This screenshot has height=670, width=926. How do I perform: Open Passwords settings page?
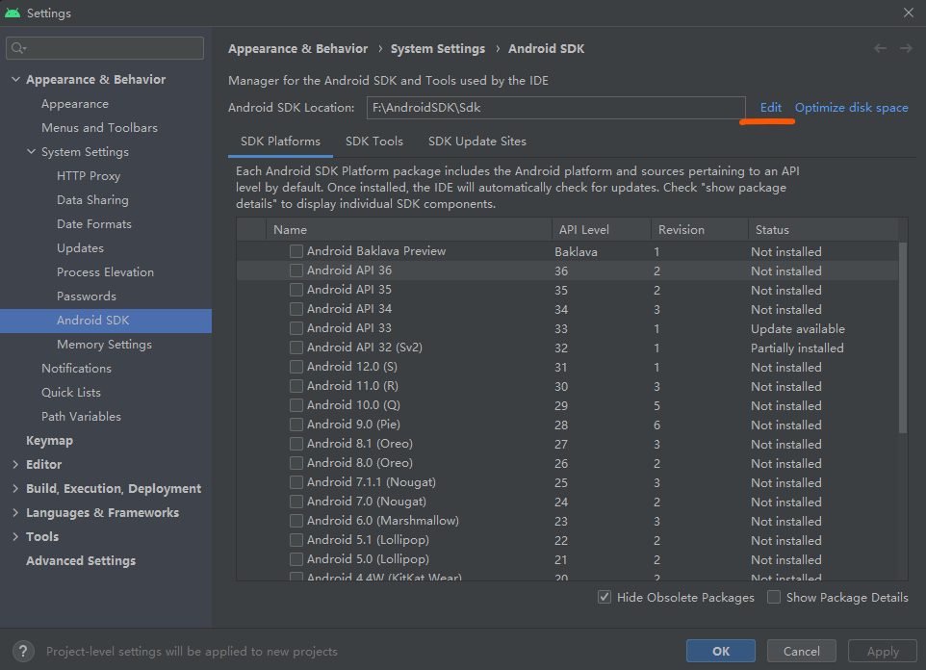coord(87,296)
